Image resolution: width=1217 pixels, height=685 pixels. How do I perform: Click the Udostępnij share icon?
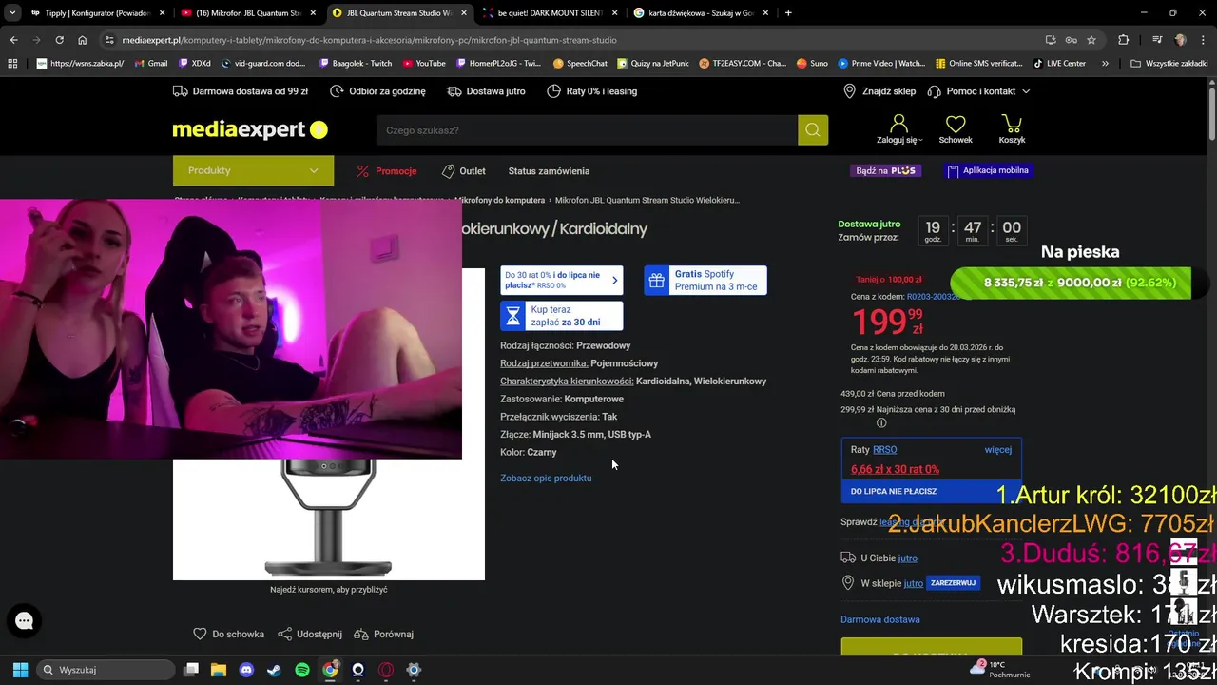click(310, 635)
